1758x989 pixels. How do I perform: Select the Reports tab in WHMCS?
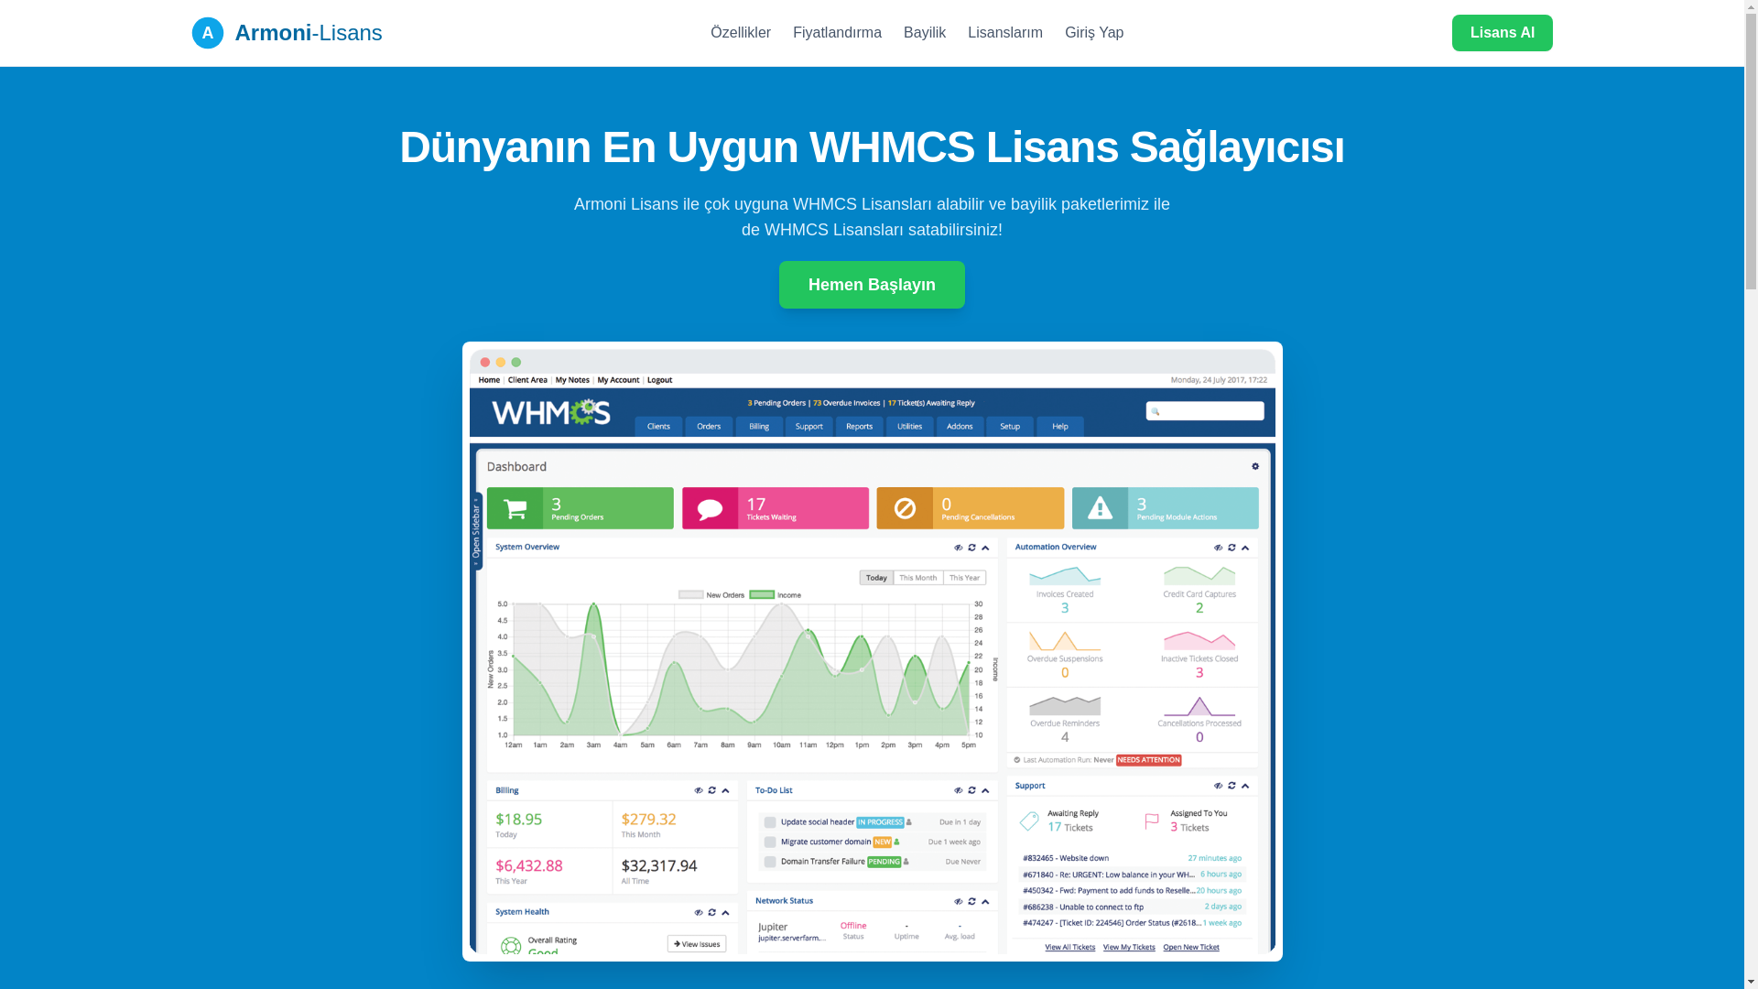(860, 427)
